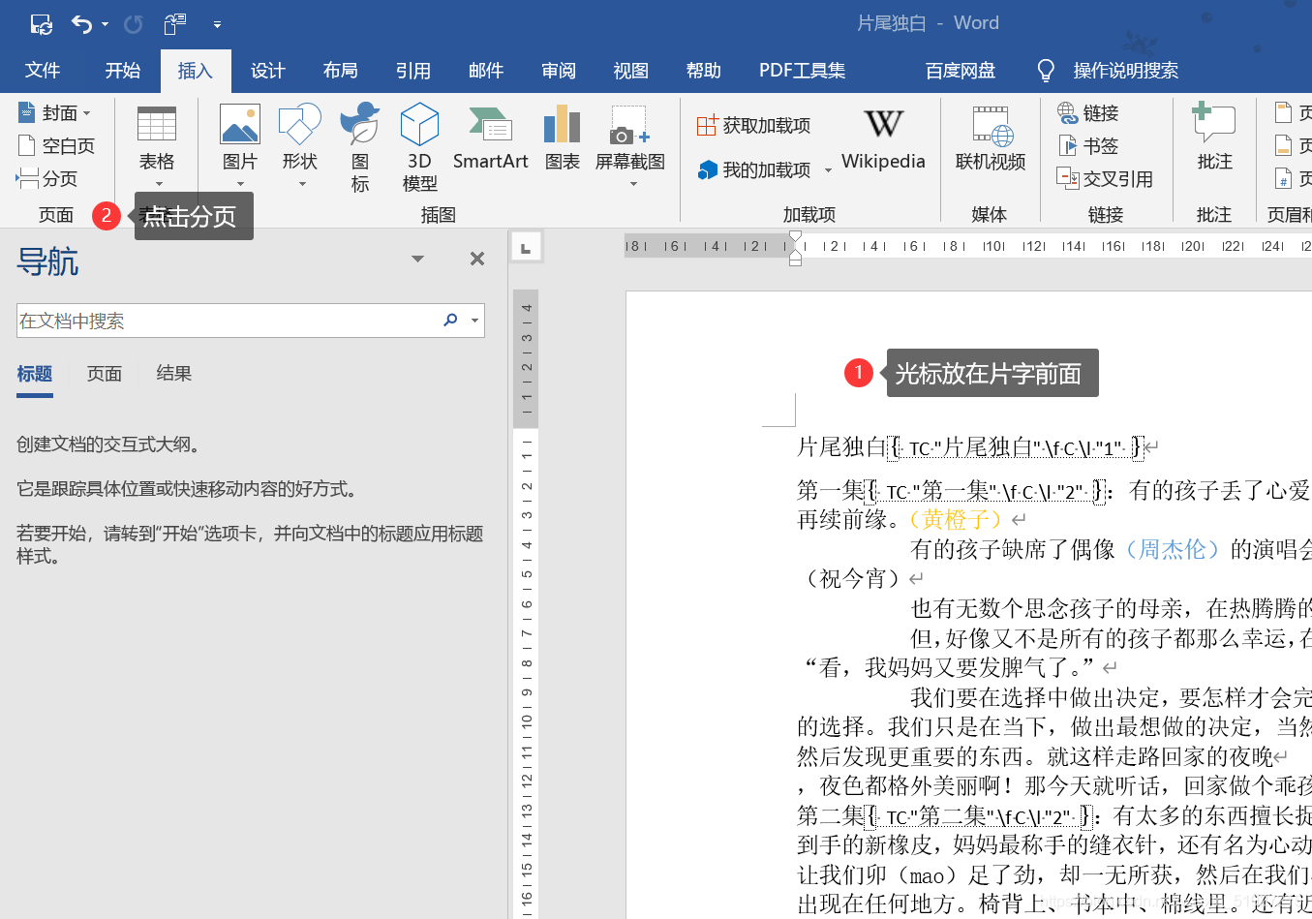Insert a 链接 hyperlink
This screenshot has height=919, width=1312.
tap(1088, 113)
